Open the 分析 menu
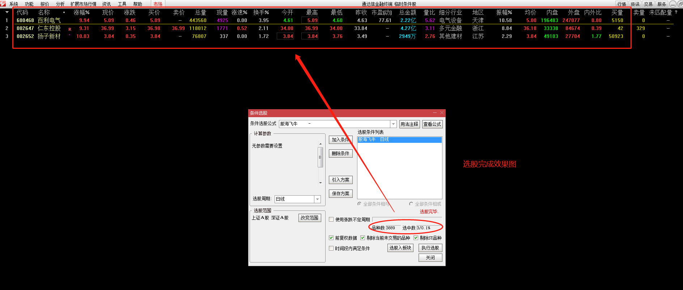This screenshot has height=290, width=683. [x=60, y=4]
